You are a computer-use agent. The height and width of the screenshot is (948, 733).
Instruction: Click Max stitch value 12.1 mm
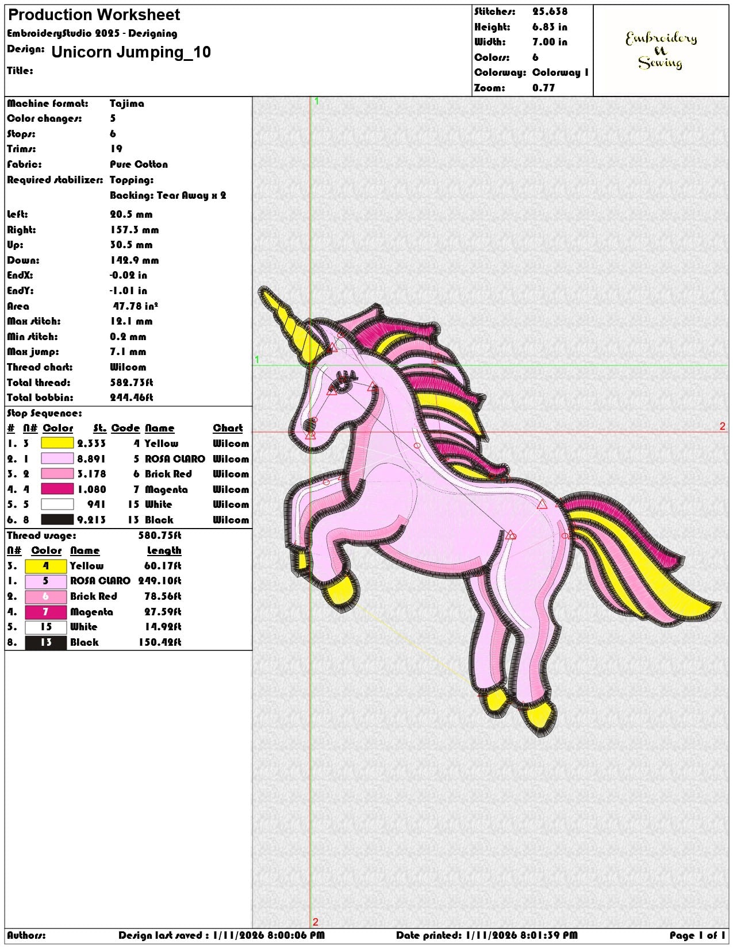click(x=131, y=321)
